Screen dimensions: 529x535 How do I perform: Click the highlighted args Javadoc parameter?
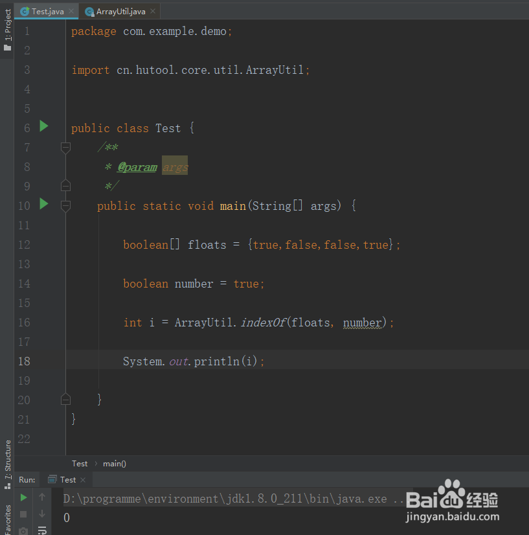point(175,167)
